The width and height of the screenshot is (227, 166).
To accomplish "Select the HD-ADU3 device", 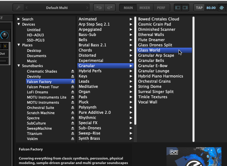I will click(35, 35).
